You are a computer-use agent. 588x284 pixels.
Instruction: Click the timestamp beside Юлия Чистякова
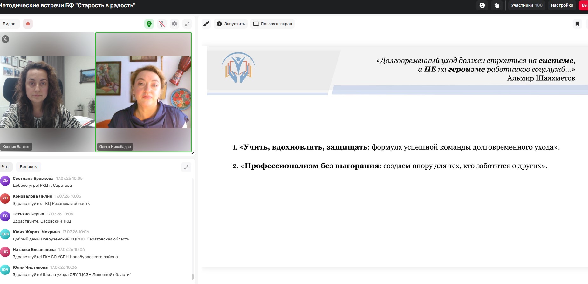point(64,267)
